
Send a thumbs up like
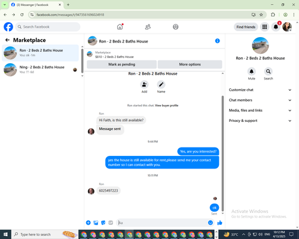click(219, 223)
